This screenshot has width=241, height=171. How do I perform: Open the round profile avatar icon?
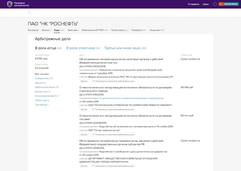pyautogui.click(x=215, y=4)
